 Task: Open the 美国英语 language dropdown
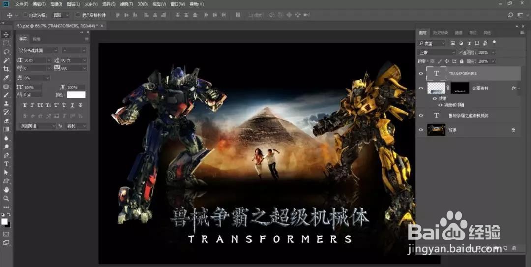point(37,126)
